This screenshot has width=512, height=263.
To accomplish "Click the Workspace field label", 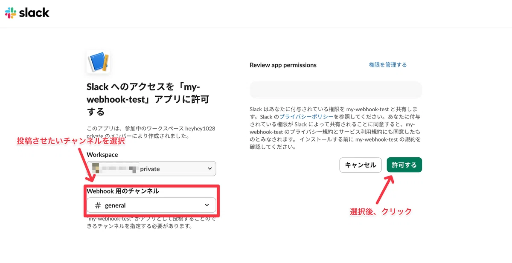I will pos(102,154).
